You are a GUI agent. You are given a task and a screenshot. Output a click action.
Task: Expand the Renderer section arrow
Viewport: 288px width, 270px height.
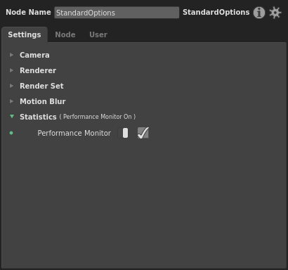click(11, 70)
